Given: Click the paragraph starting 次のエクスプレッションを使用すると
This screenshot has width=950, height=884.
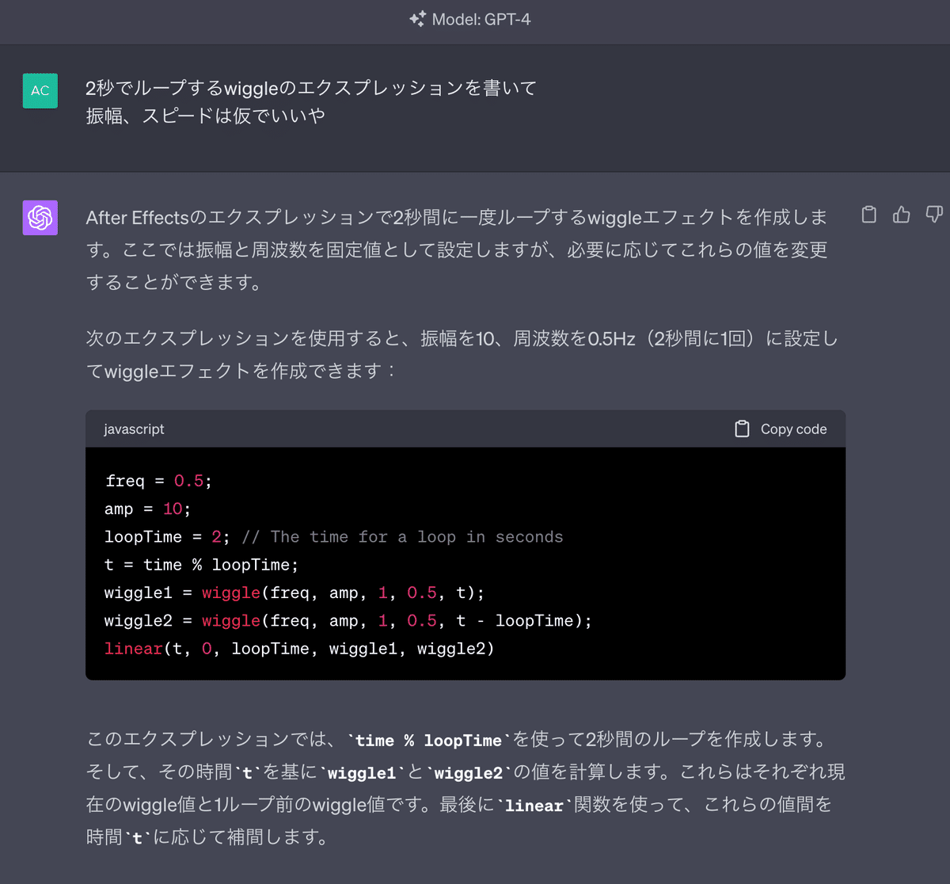Looking at the screenshot, I should (x=462, y=354).
